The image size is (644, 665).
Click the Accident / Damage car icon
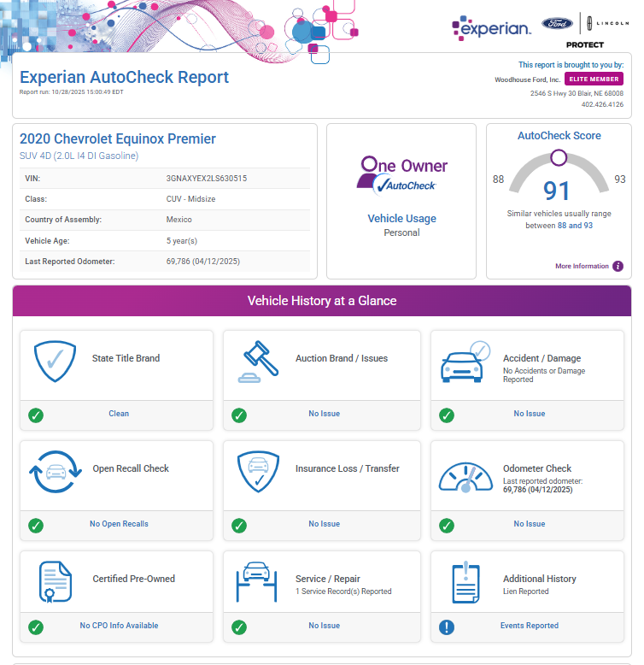click(465, 363)
